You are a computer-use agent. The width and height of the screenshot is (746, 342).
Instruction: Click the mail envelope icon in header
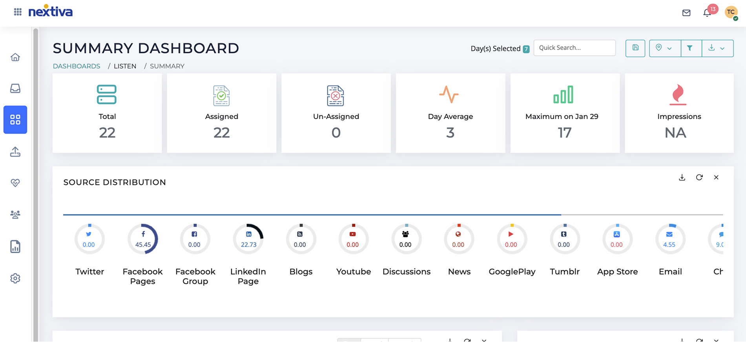686,13
